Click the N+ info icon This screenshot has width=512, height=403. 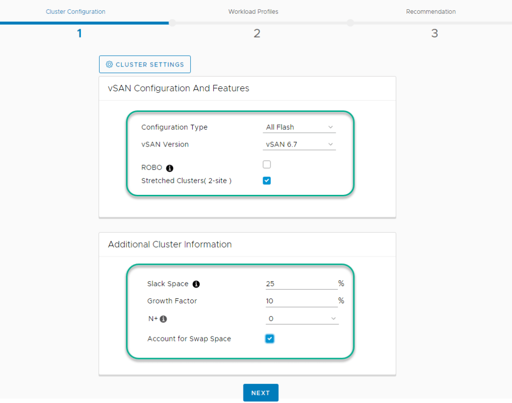(164, 319)
